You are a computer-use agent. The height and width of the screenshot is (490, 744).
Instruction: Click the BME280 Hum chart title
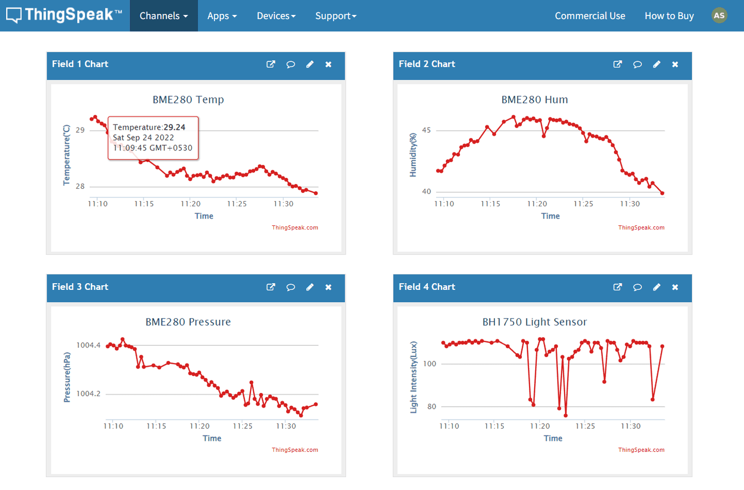(535, 99)
